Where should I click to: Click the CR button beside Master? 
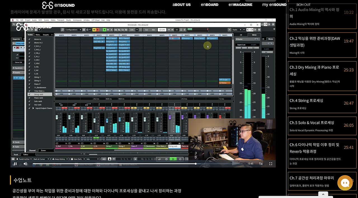tap(256, 39)
